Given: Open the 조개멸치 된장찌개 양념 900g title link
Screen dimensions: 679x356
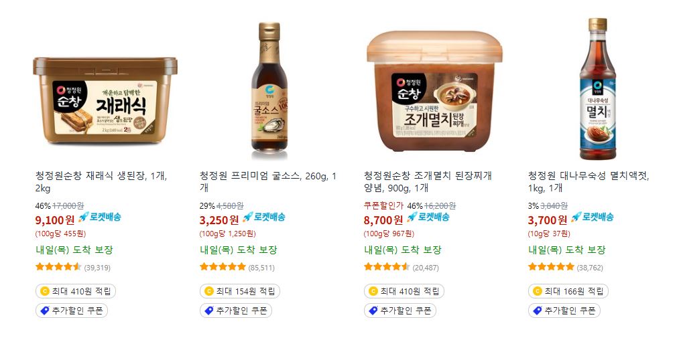Looking at the screenshot, I should point(428,181).
